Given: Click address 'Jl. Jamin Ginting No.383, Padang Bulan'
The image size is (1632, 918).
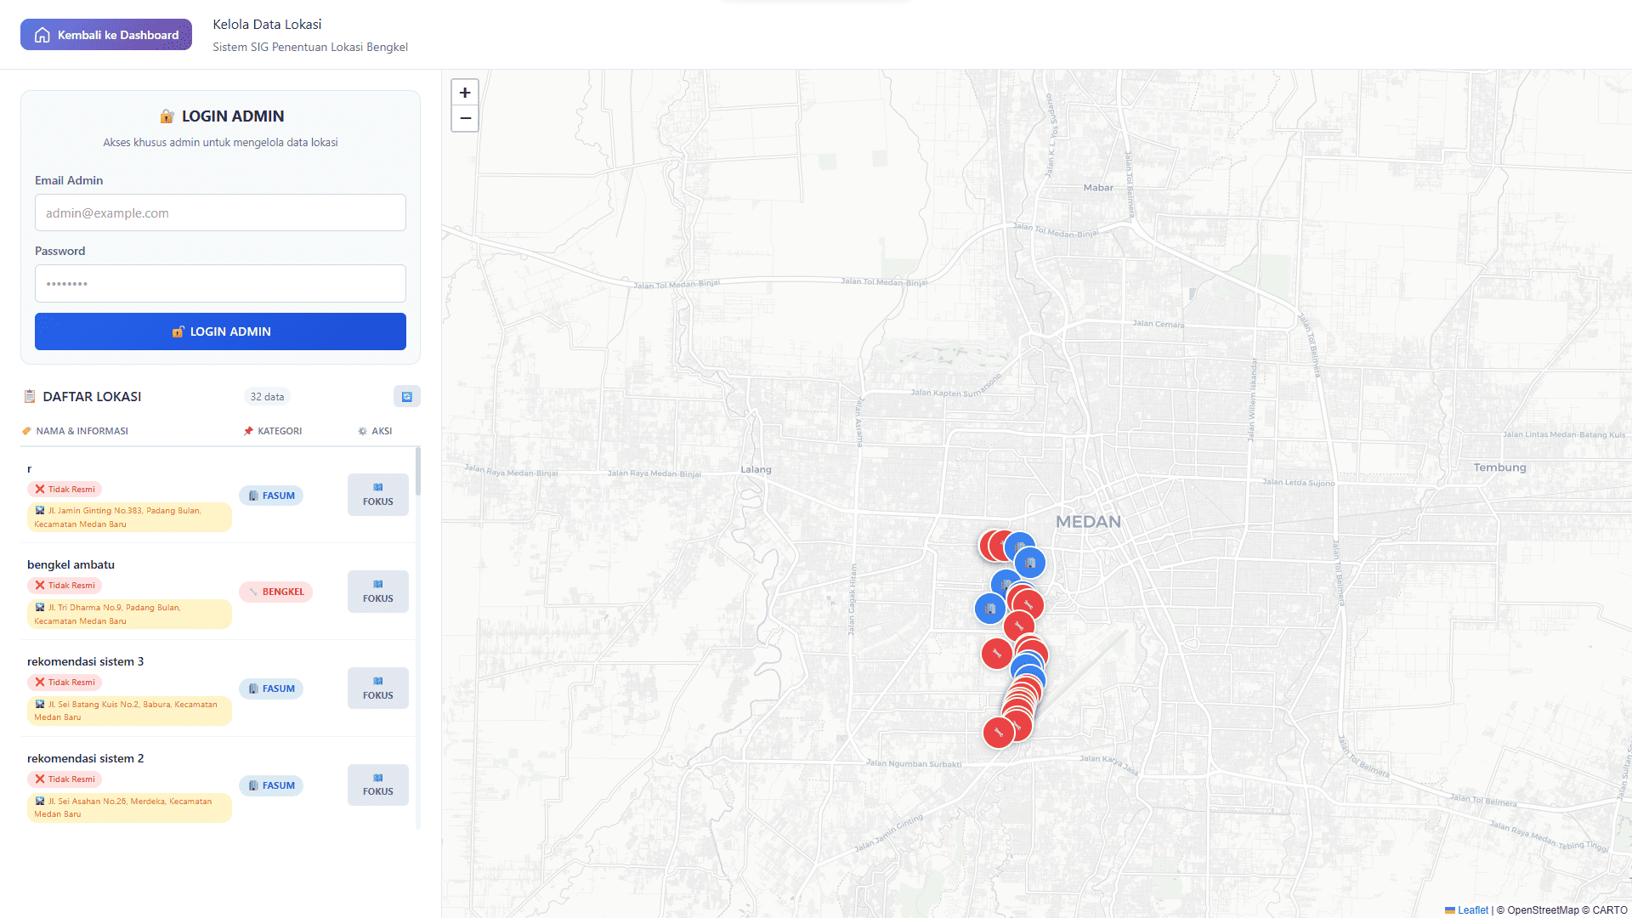Looking at the screenshot, I should (129, 518).
